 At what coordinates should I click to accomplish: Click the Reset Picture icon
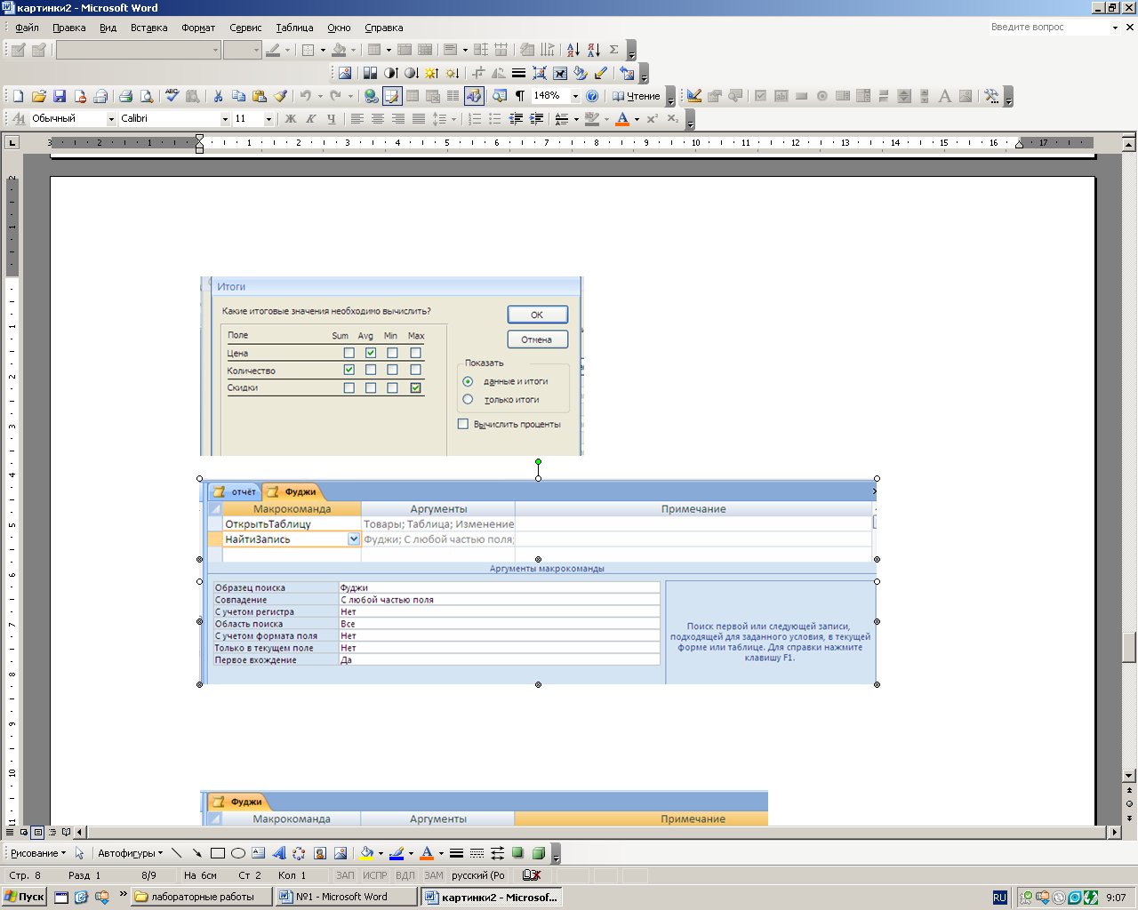coord(628,73)
